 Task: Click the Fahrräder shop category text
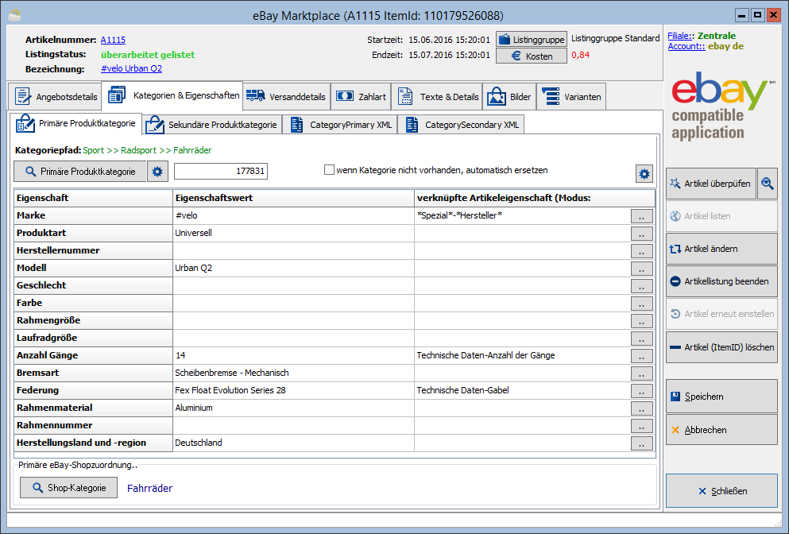(x=149, y=488)
